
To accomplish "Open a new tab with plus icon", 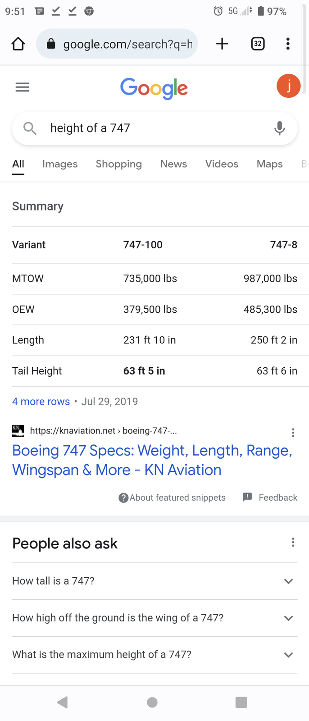I will pos(222,44).
